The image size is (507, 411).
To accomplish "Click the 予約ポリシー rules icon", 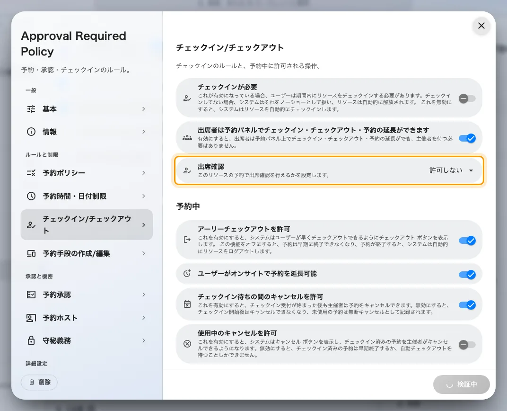I will click(x=31, y=173).
